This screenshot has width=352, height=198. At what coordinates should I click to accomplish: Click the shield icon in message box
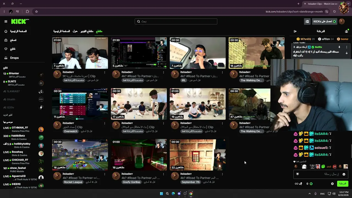coord(298,174)
